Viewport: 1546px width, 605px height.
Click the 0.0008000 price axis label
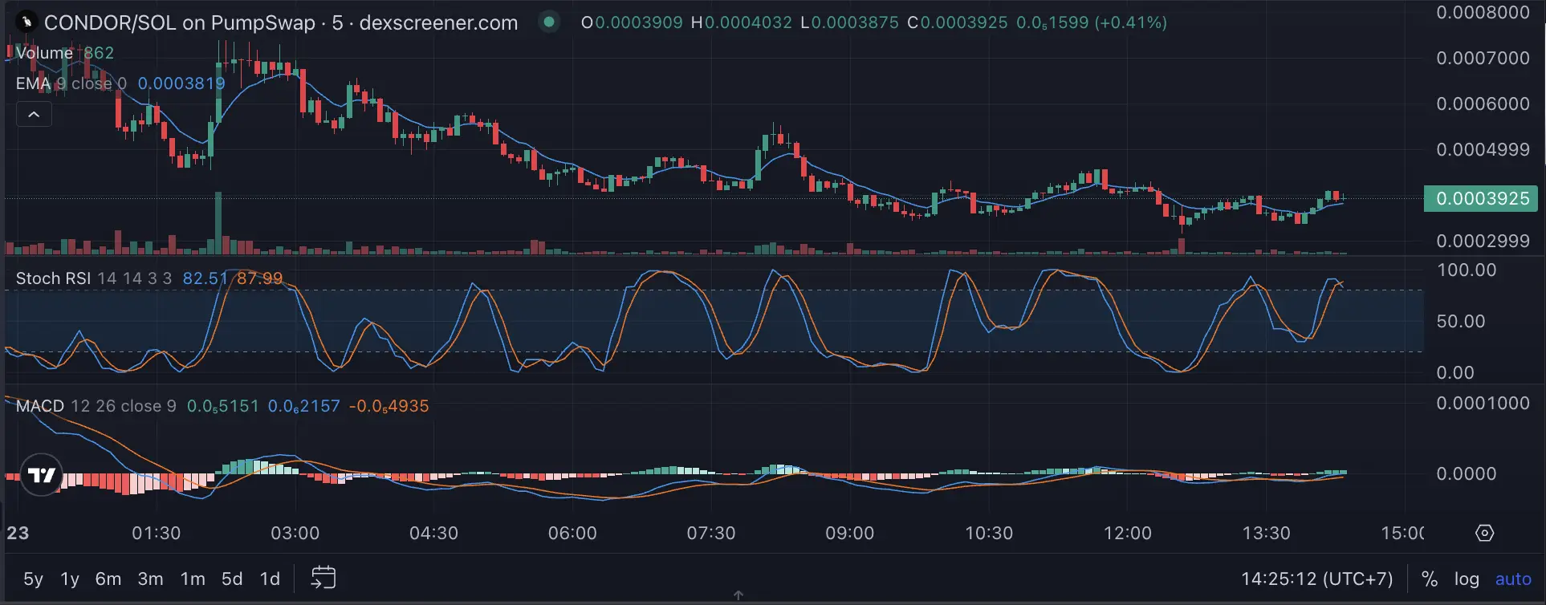1483,12
